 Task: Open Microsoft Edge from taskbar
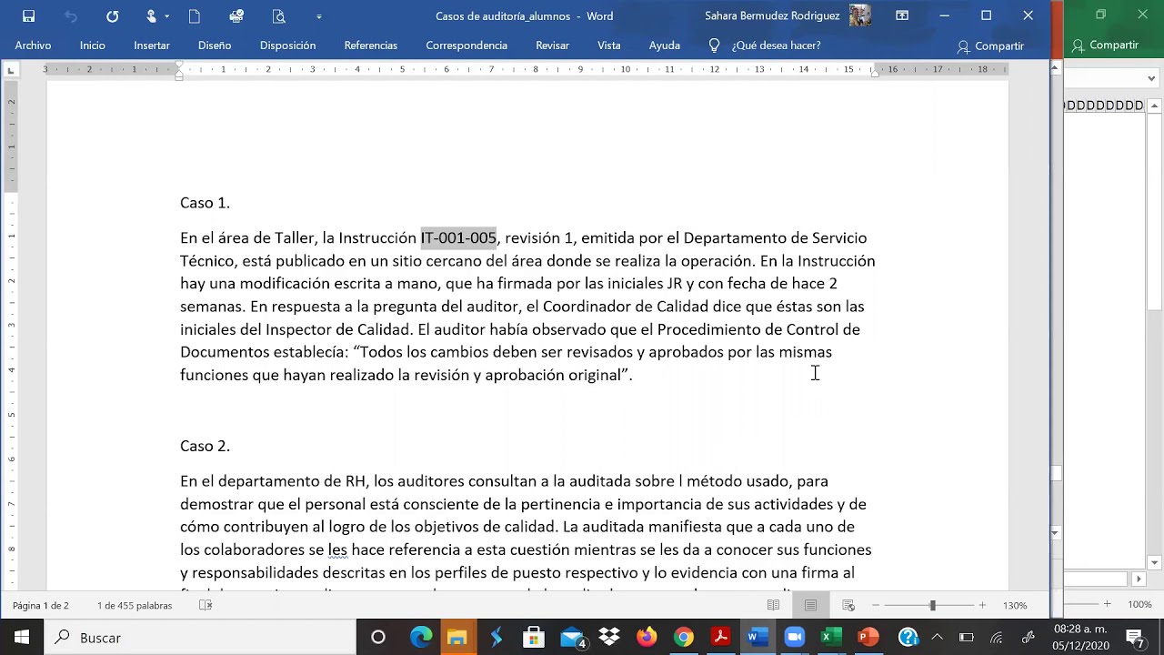point(421,638)
